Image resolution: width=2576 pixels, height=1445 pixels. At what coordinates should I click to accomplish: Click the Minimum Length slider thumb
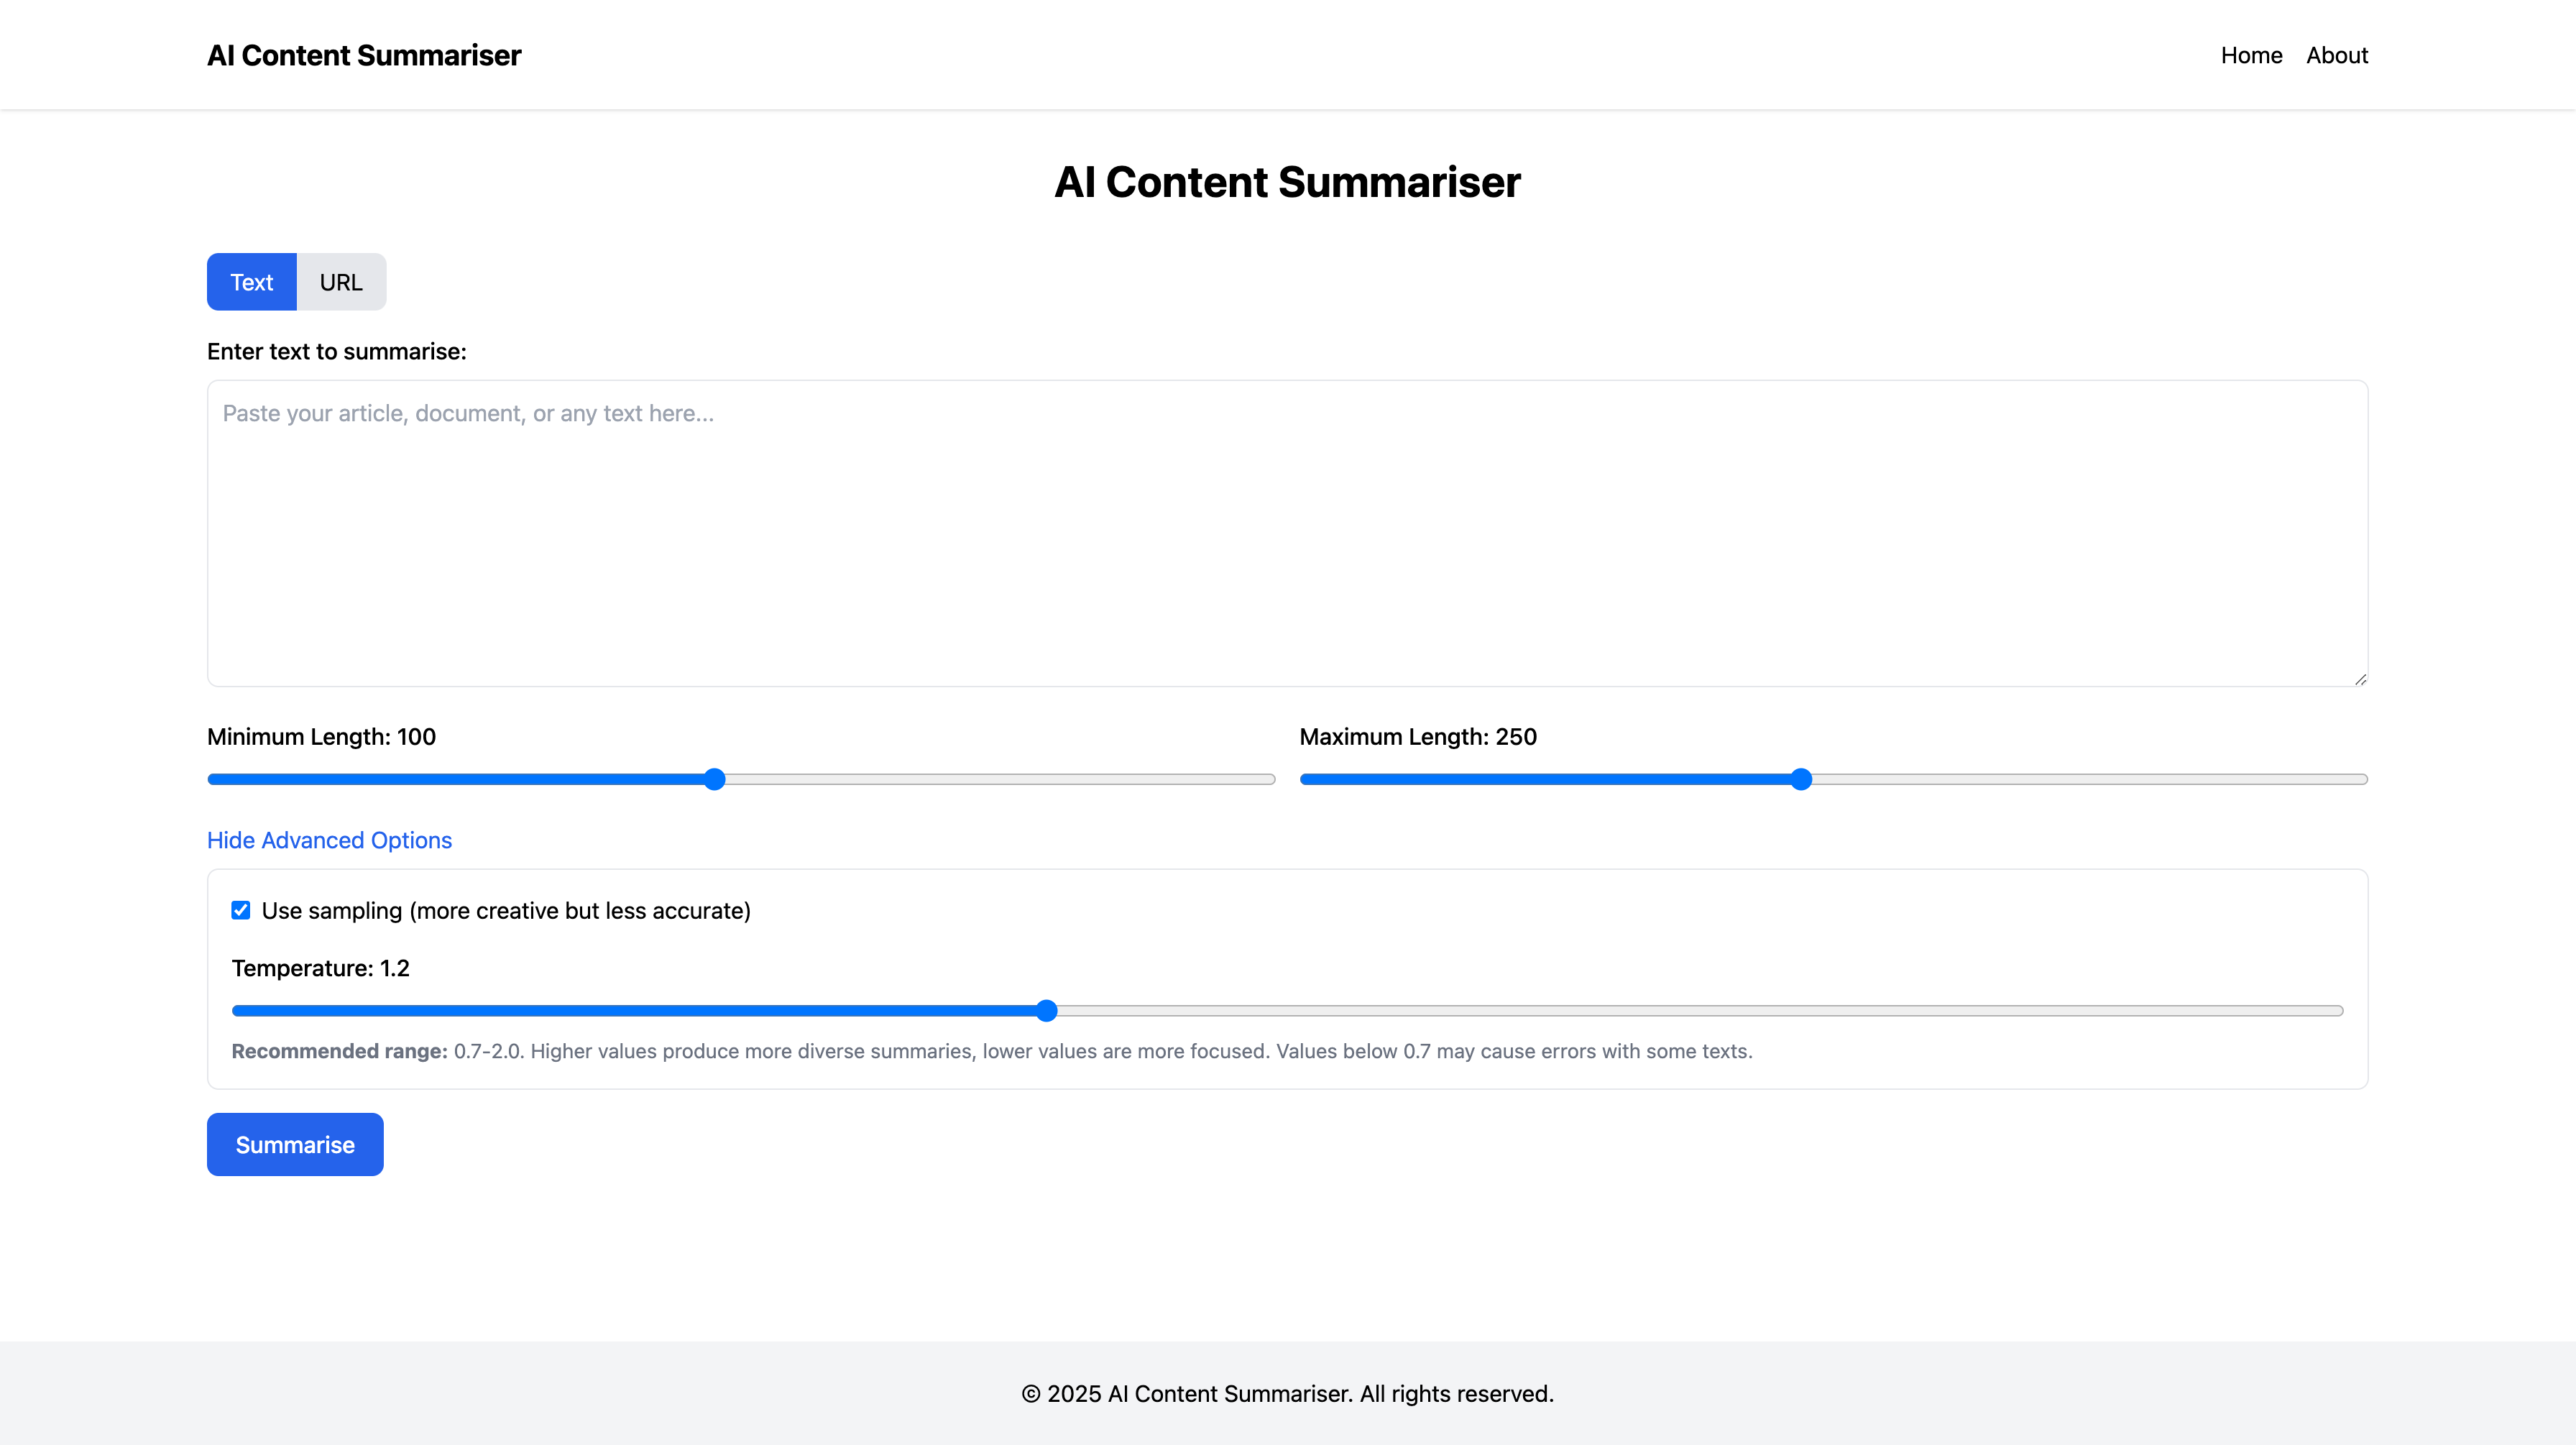(x=714, y=779)
